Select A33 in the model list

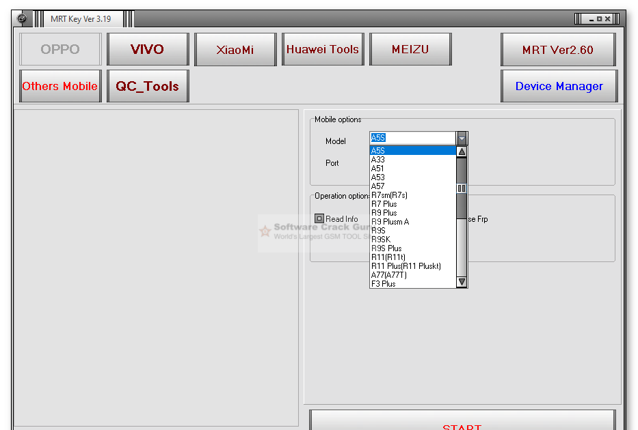coord(412,160)
